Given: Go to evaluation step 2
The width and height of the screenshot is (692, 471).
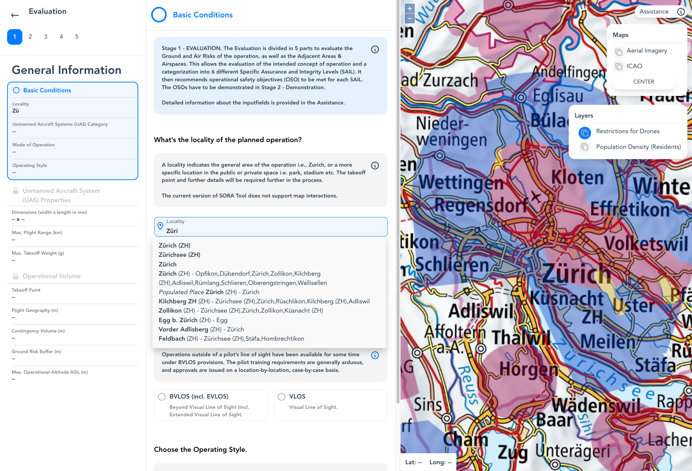Looking at the screenshot, I should (30, 37).
